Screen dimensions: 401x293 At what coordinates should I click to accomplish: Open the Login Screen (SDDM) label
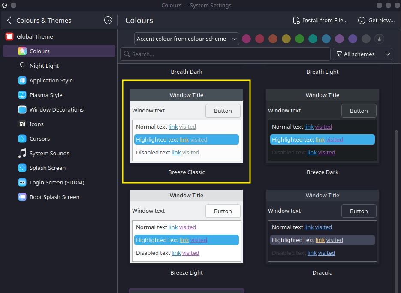(57, 182)
